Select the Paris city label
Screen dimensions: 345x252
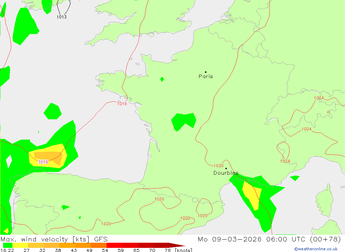coord(206,76)
